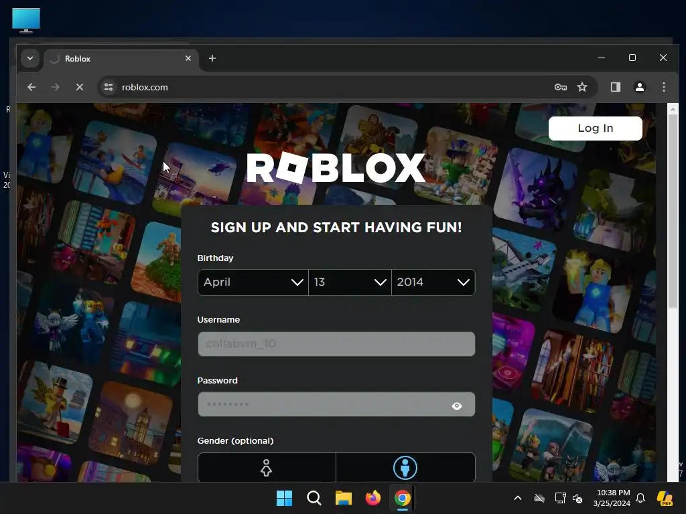Image resolution: width=686 pixels, height=514 pixels.
Task: Select the male gender option
Action: pos(405,468)
